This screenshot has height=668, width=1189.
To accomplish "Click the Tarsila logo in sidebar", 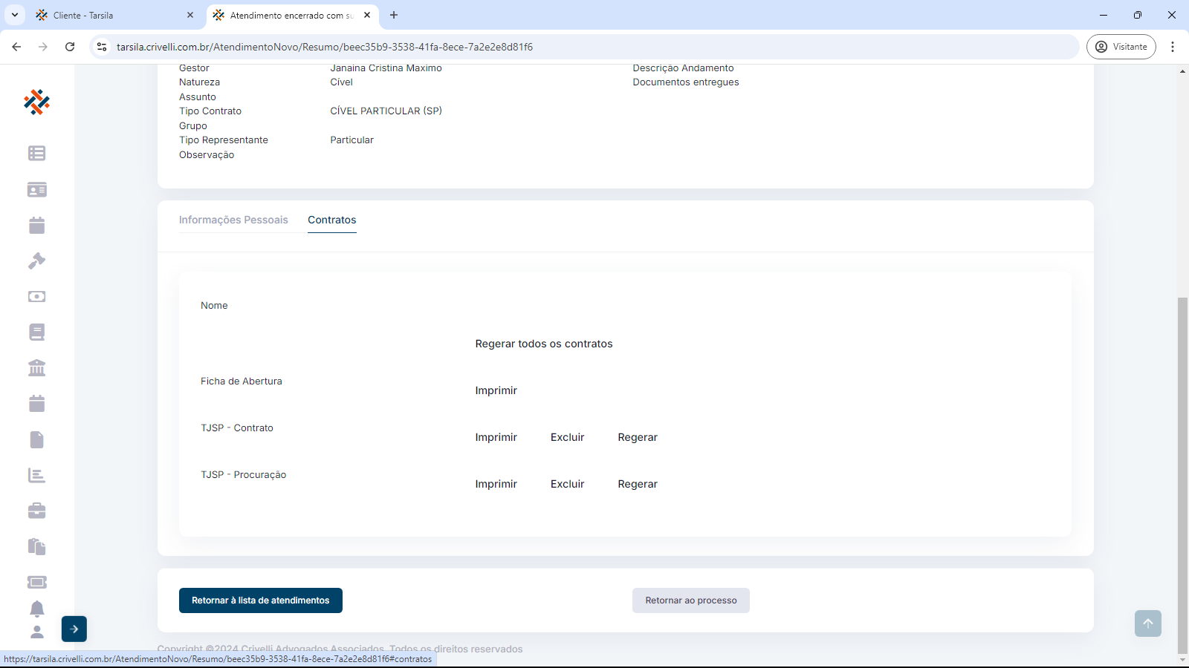I will coord(36,102).
